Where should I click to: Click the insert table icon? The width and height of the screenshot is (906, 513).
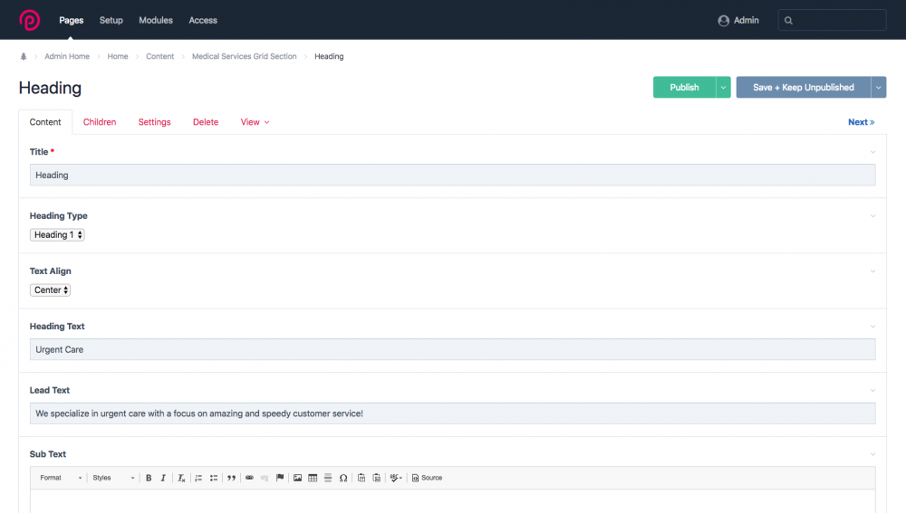point(313,478)
